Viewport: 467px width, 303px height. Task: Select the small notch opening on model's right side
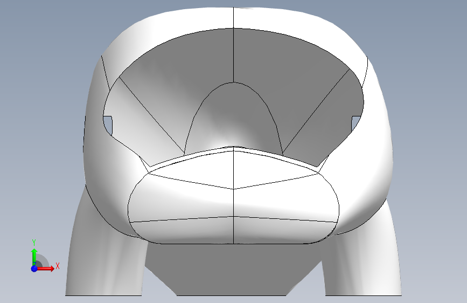(x=356, y=123)
